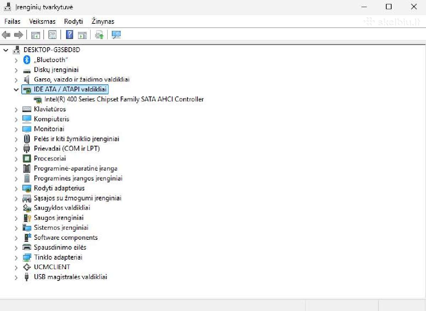Expand the Saugyklos valdikliai arrow
The image size is (426, 311).
[16, 208]
